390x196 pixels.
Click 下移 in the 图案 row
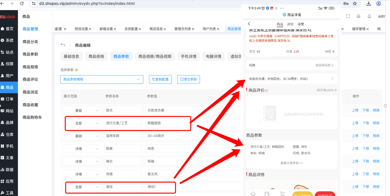[366, 148]
